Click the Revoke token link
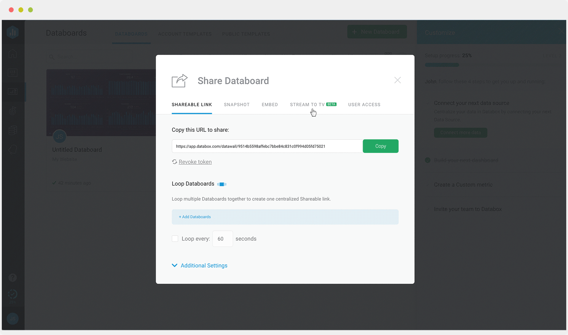This screenshot has width=568, height=335. tap(195, 162)
